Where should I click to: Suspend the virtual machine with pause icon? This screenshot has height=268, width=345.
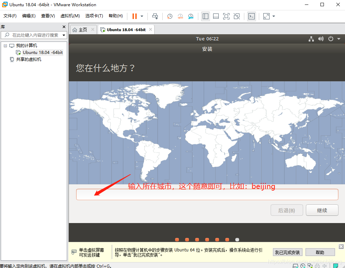(x=135, y=16)
